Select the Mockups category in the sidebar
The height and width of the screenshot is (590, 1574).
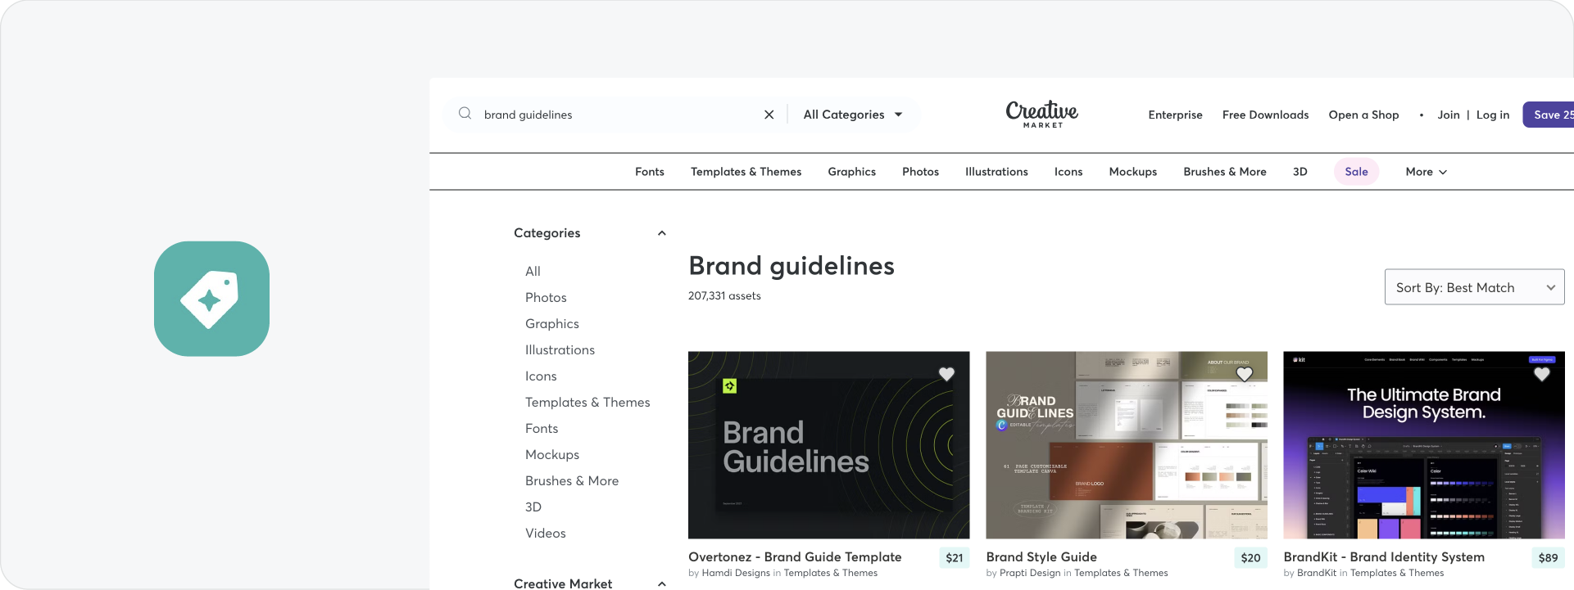[551, 454]
